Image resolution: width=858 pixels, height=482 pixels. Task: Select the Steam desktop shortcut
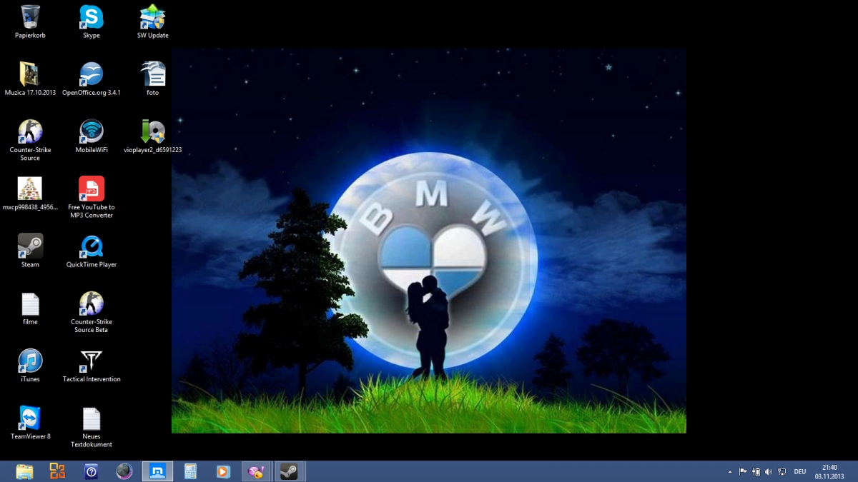coord(30,251)
